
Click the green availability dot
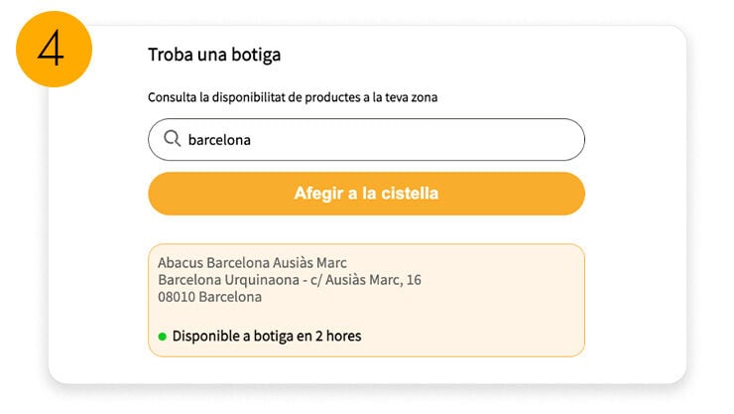162,337
